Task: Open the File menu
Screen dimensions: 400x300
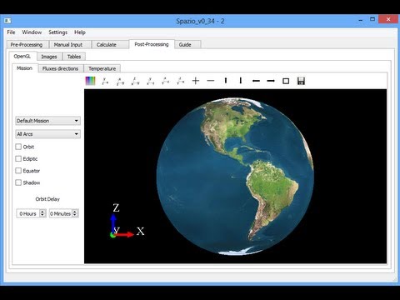Action: coord(11,32)
